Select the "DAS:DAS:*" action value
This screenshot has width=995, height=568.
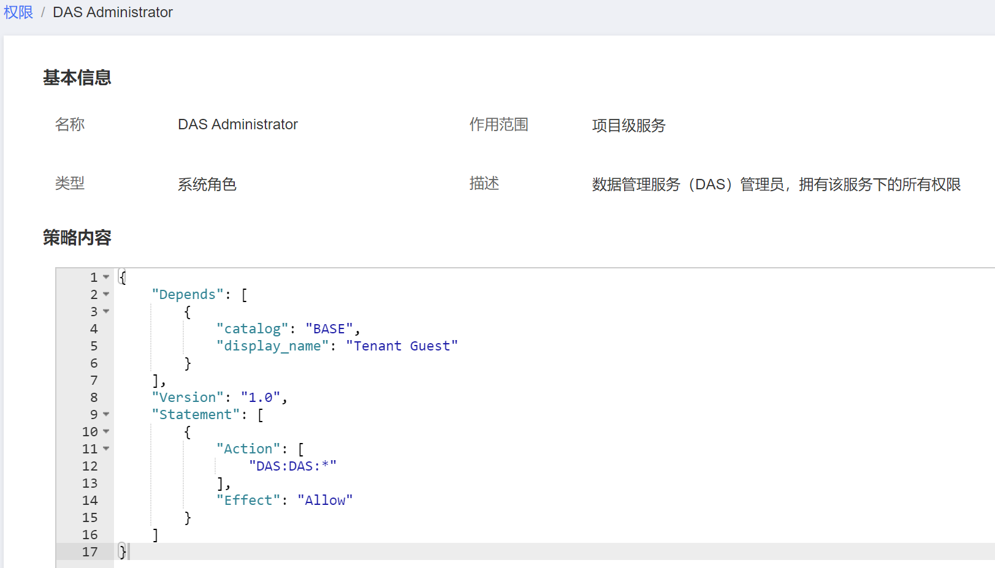292,466
